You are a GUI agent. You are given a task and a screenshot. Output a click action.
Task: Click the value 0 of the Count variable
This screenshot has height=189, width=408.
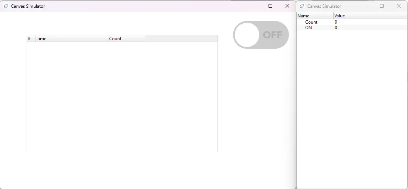(336, 22)
